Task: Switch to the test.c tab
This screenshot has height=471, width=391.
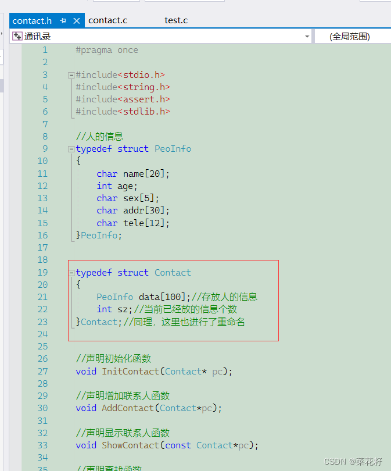Action: [x=176, y=20]
